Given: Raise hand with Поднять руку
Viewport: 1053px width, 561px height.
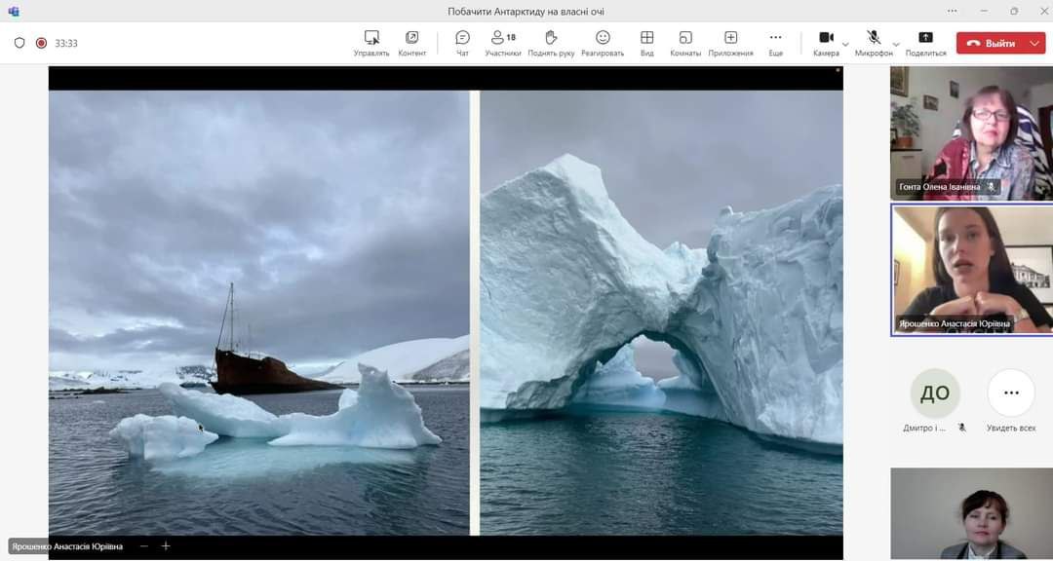Looking at the screenshot, I should coord(551,43).
